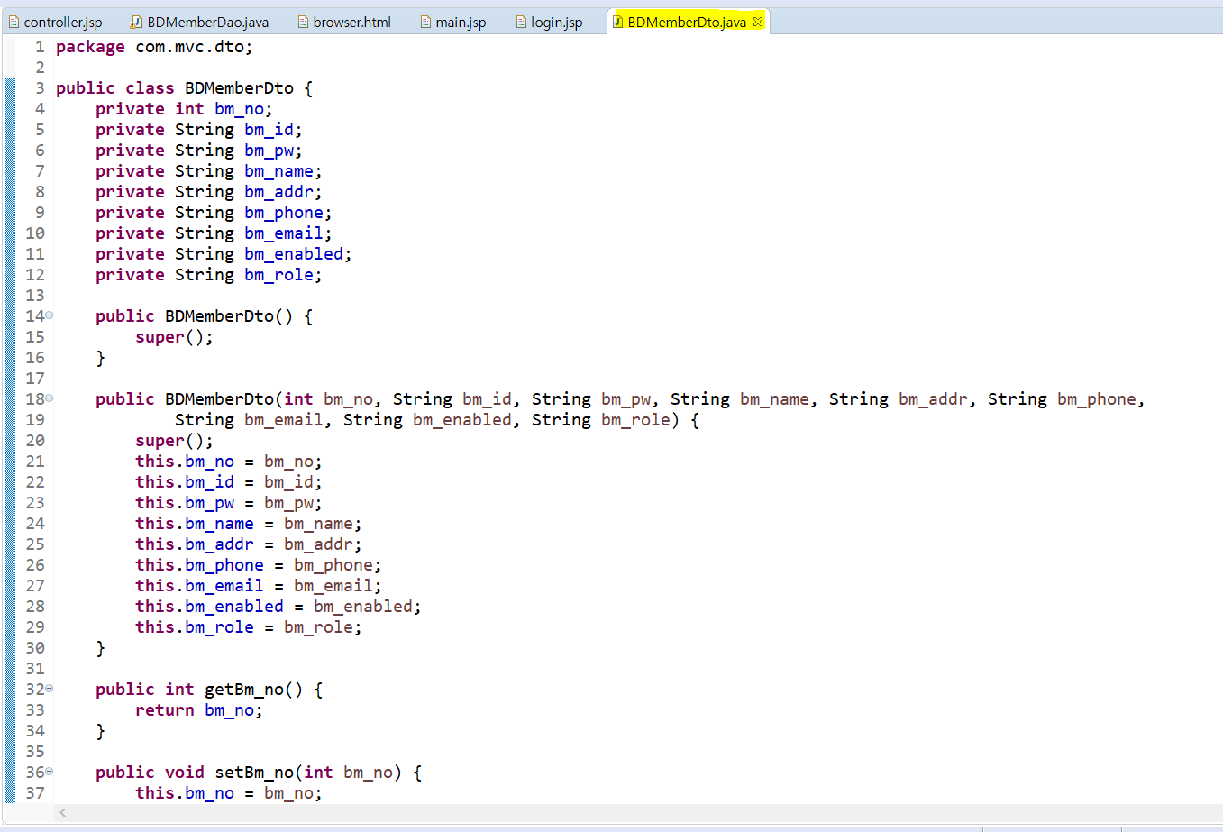Image resolution: width=1223 pixels, height=832 pixels.
Task: Fold the getBm_no method on line 32
Action: [x=50, y=689]
